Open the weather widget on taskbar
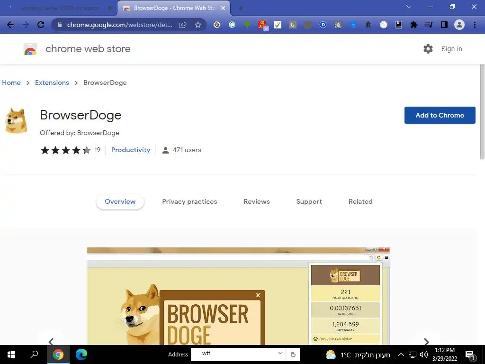 [358, 355]
